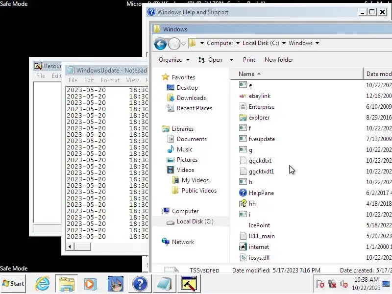Expand the Windows breadcrumb dropdown arrow
The image size is (392, 294).
(x=317, y=43)
